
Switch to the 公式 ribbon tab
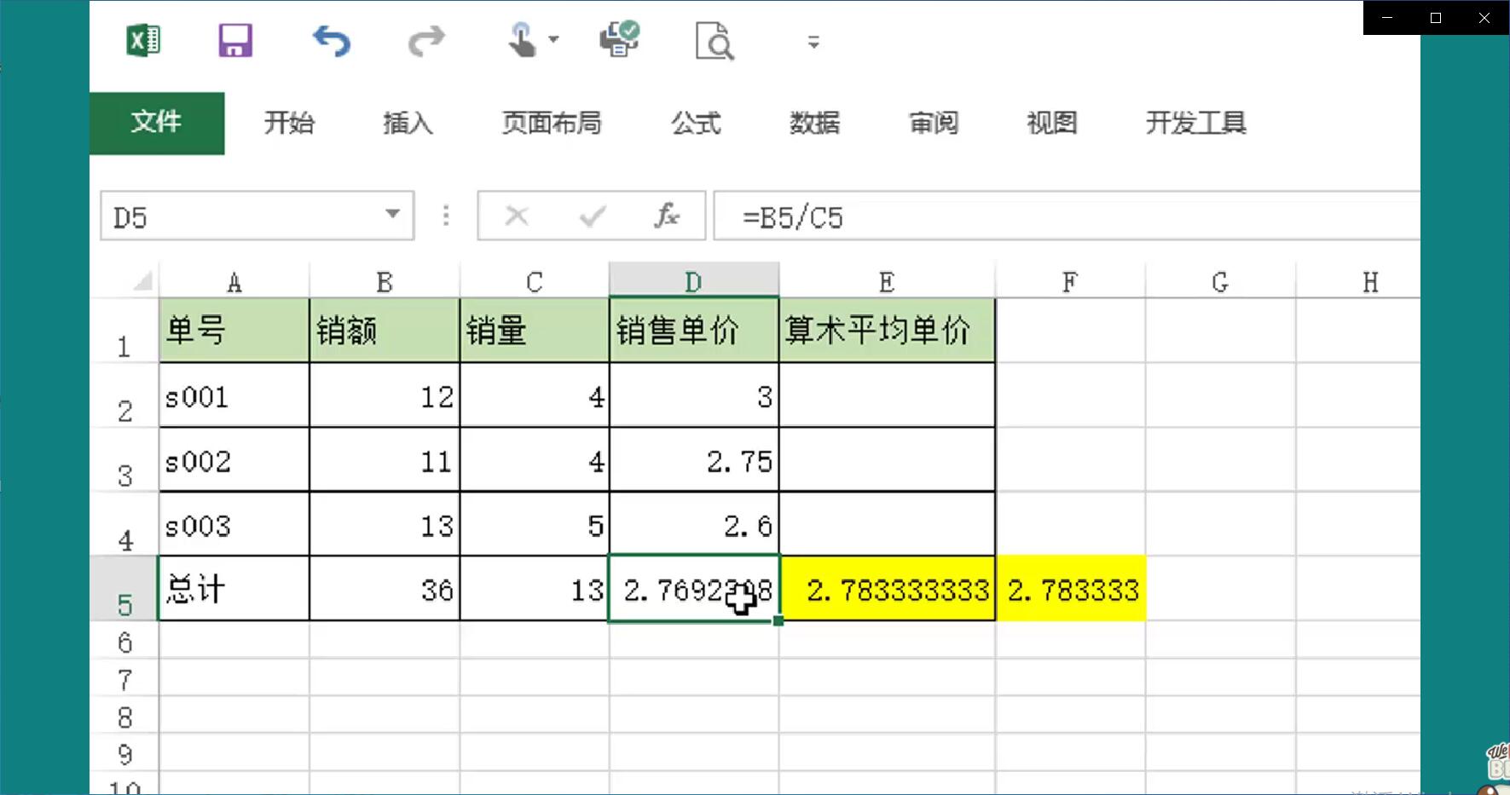[696, 124]
